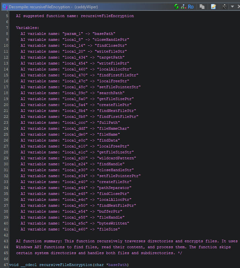Open the decompiler panel dropdown arrow
This screenshot has width=240, height=268.
point(232,7)
